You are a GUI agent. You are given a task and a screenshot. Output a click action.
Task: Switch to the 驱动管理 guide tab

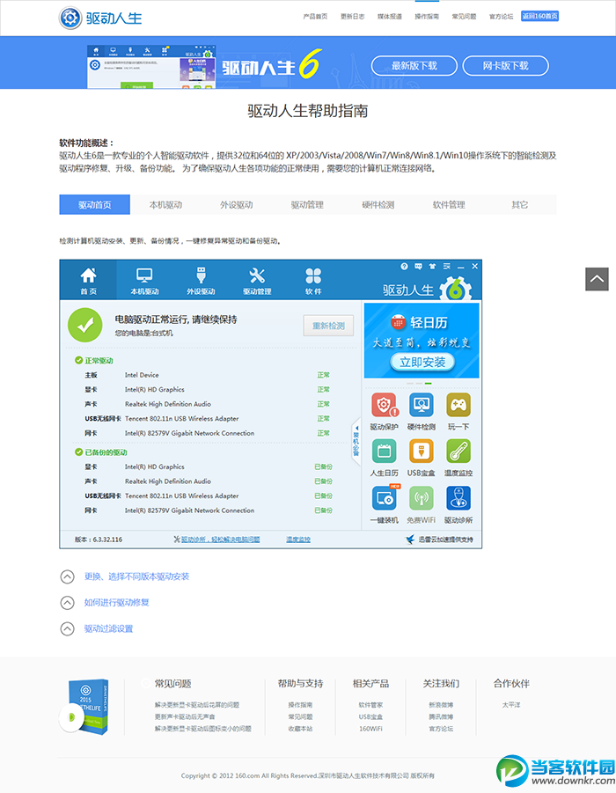(x=307, y=204)
